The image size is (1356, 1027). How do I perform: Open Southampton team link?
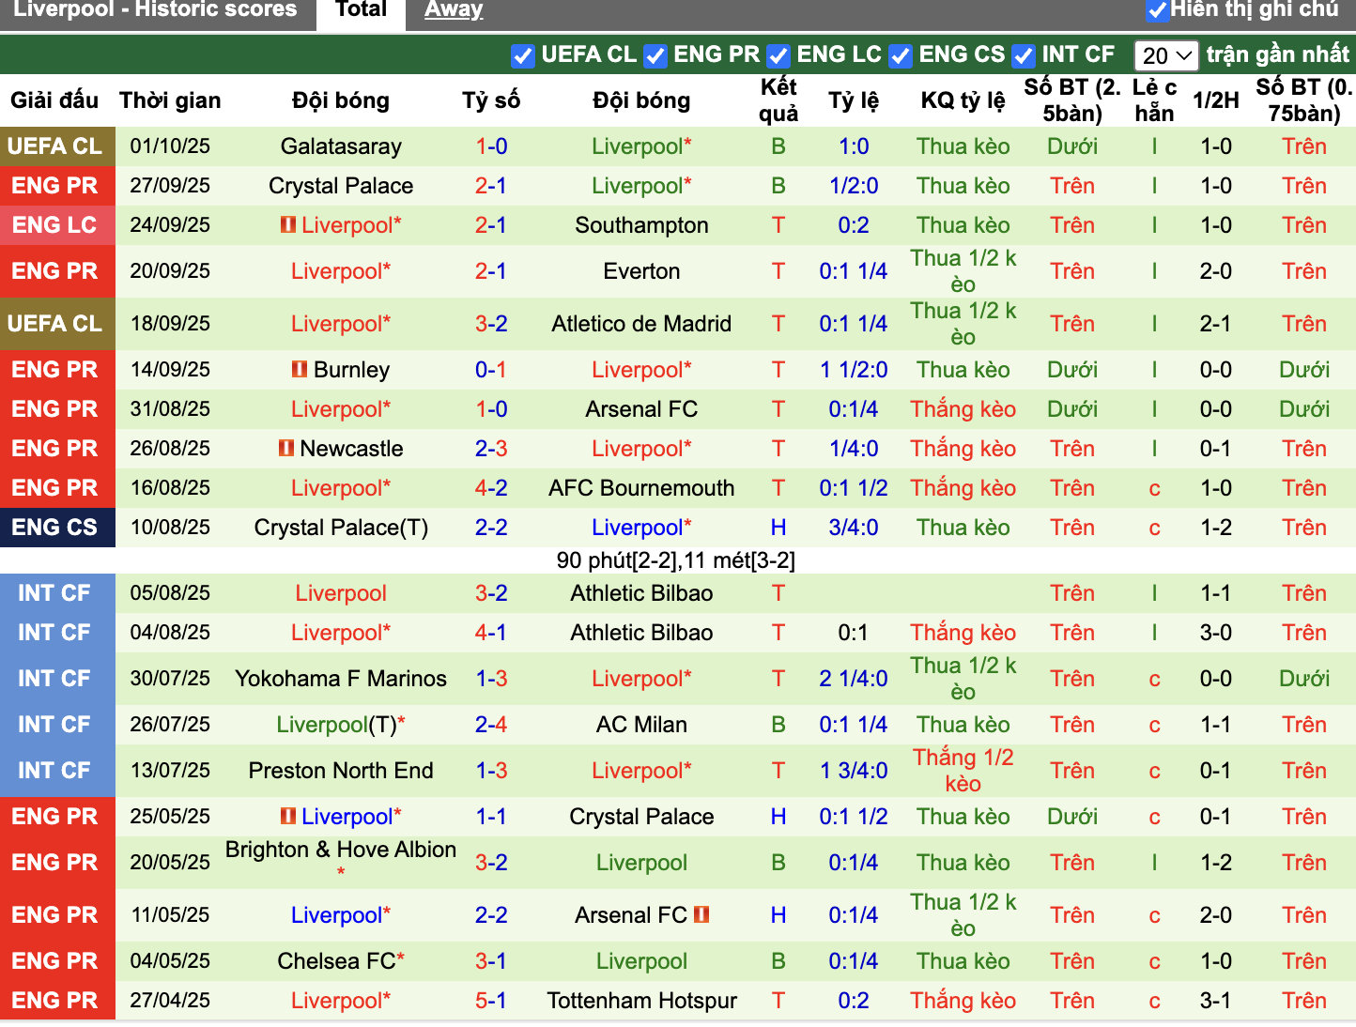(x=642, y=225)
